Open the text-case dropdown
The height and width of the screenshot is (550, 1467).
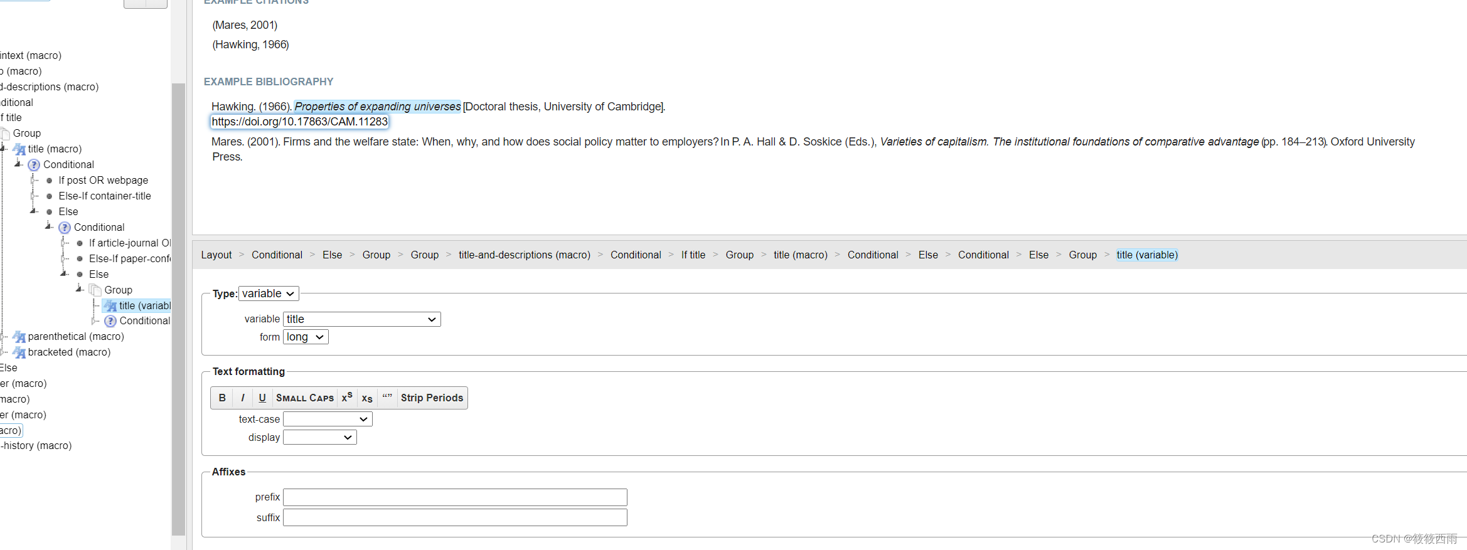328,419
